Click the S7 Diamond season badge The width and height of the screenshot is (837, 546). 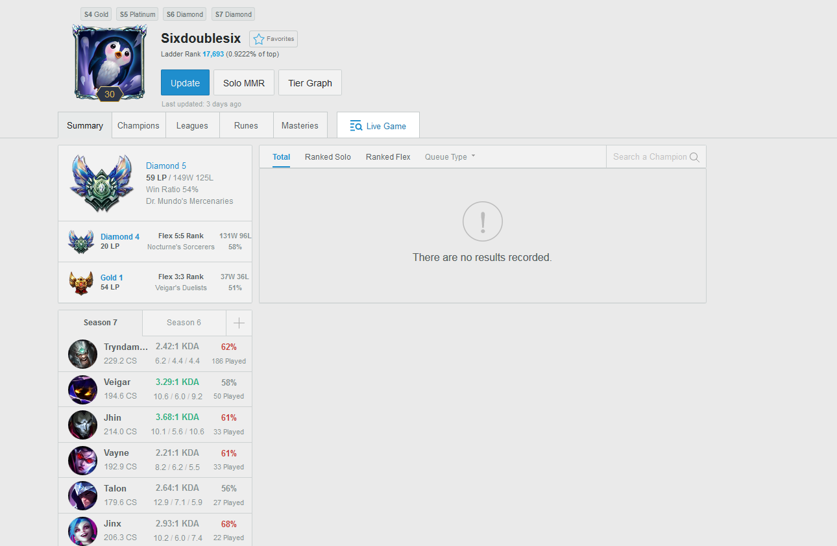233,14
